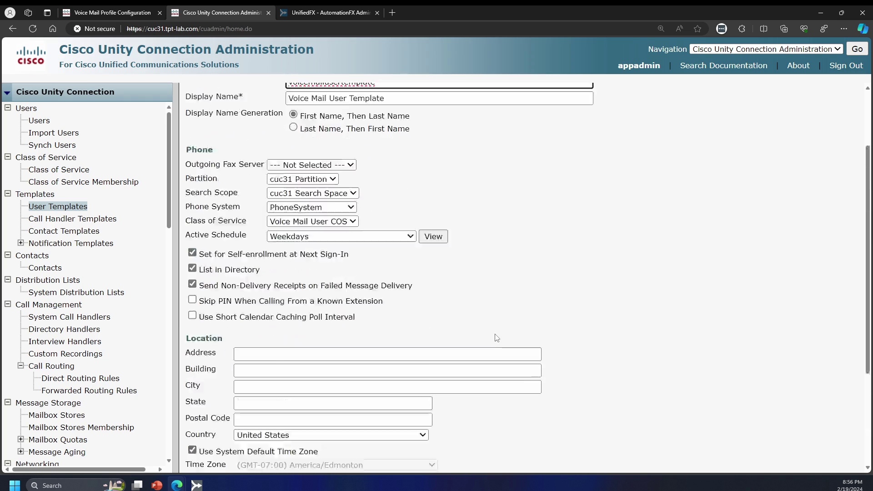Toggle Set for Self-enrollment at Next Sign-In
The image size is (873, 491).
click(x=192, y=252)
